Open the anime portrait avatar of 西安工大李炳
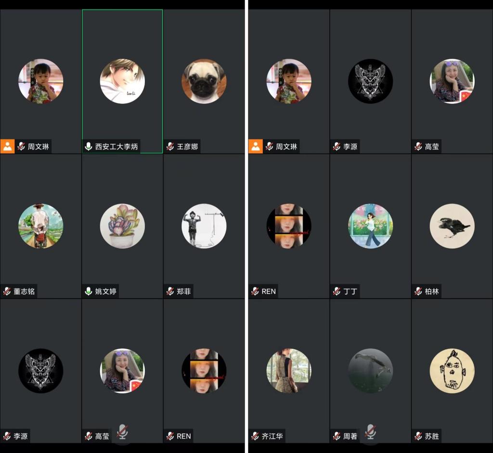Image resolution: width=493 pixels, height=453 pixels. (122, 81)
